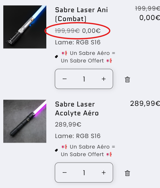Open the Sabre Laser Ani [Combat] title link
160x188 pixels.
(81, 14)
